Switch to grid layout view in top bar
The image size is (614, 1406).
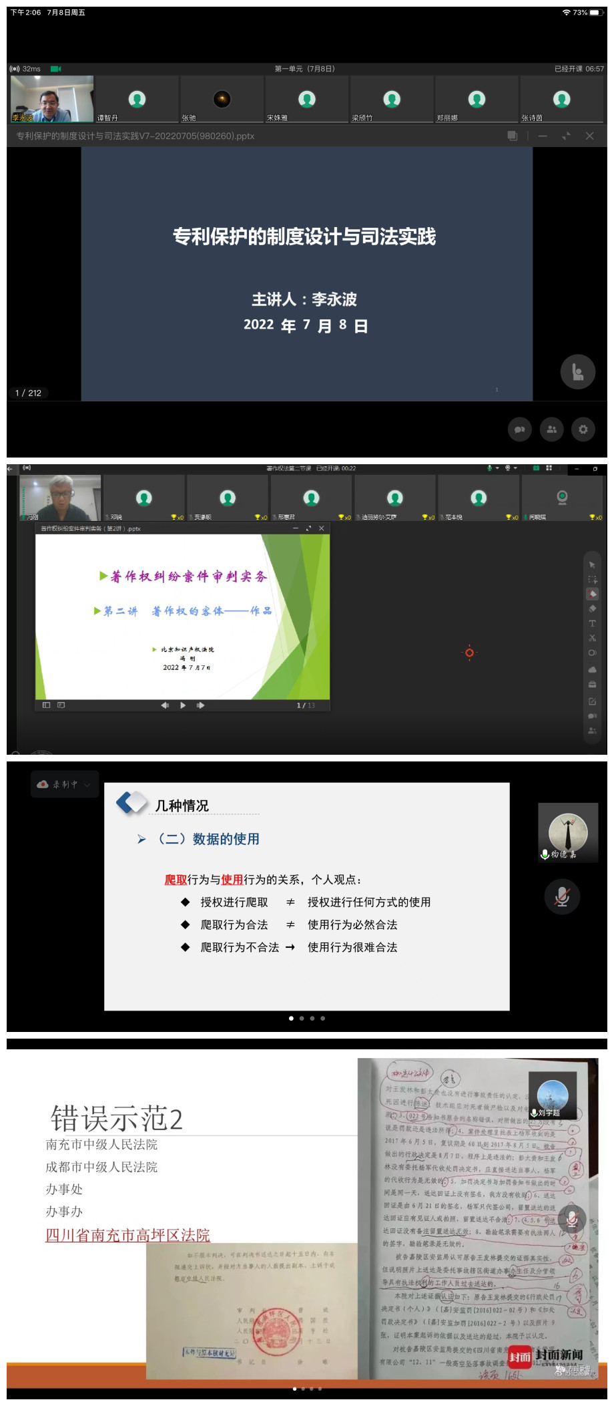coord(549,468)
